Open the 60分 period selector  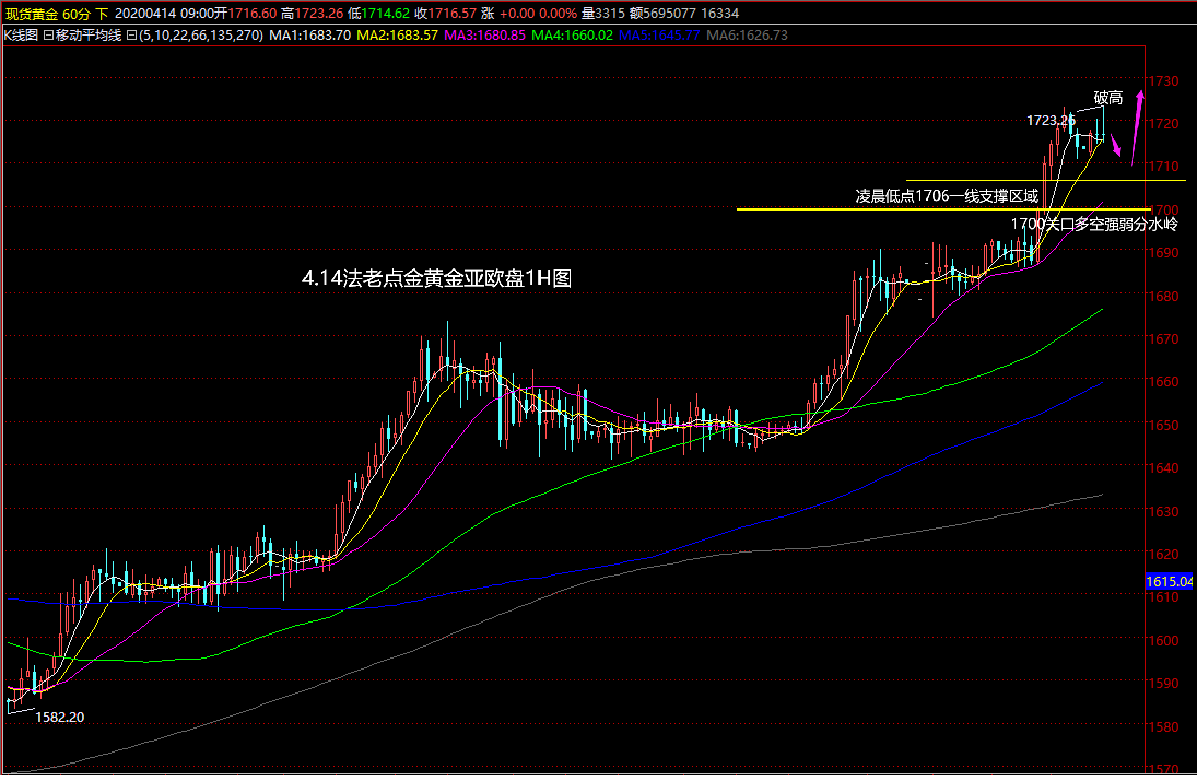click(x=76, y=14)
